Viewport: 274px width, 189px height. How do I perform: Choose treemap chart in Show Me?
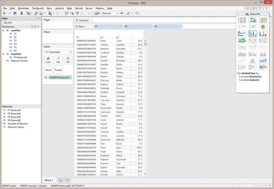coord(242,41)
